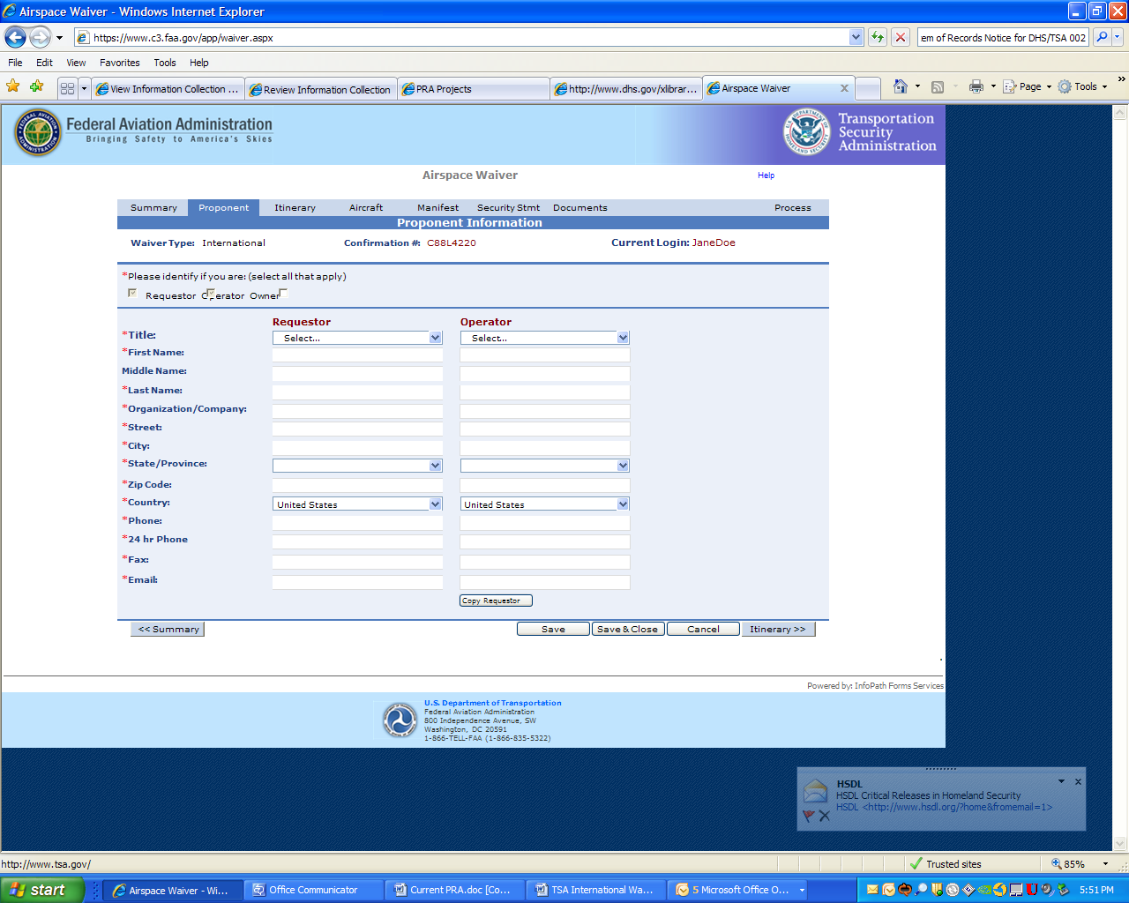Viewport: 1129px width, 903px height.
Task: Click the red Stop loading icon
Action: point(900,37)
